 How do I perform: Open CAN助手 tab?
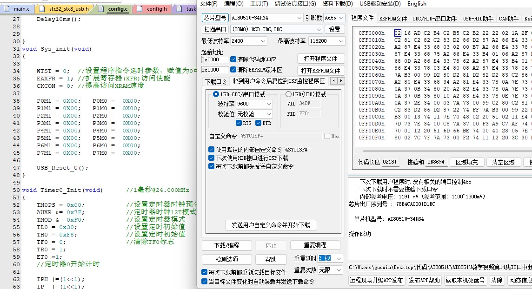(x=509, y=19)
